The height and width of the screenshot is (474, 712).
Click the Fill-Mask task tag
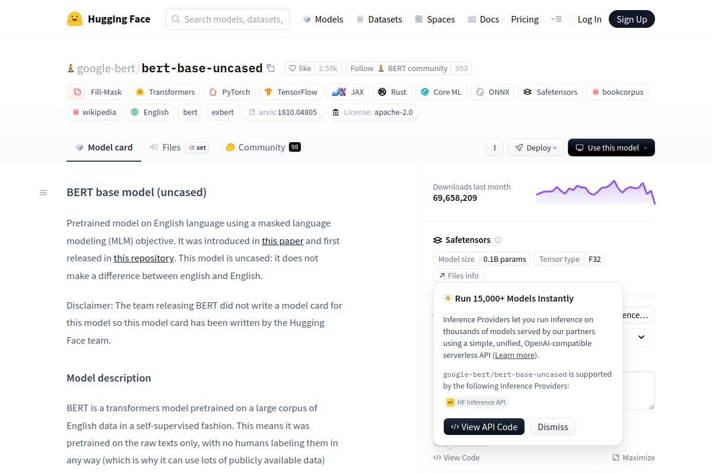[97, 92]
